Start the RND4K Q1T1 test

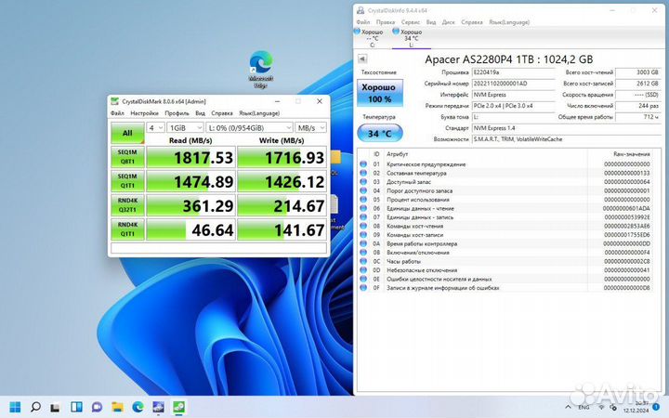coord(127,229)
